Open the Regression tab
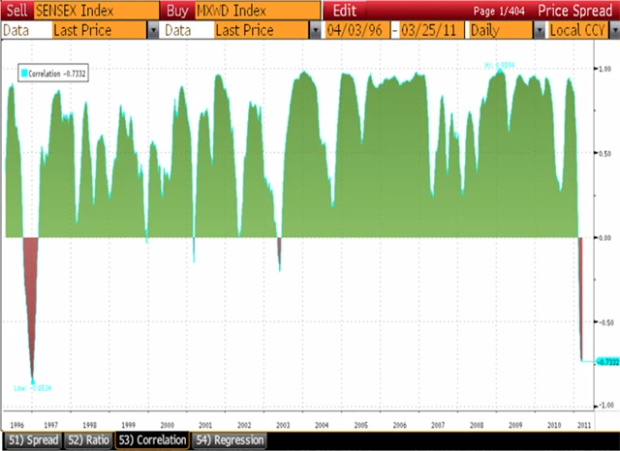This screenshot has width=620, height=451. pos(230,440)
